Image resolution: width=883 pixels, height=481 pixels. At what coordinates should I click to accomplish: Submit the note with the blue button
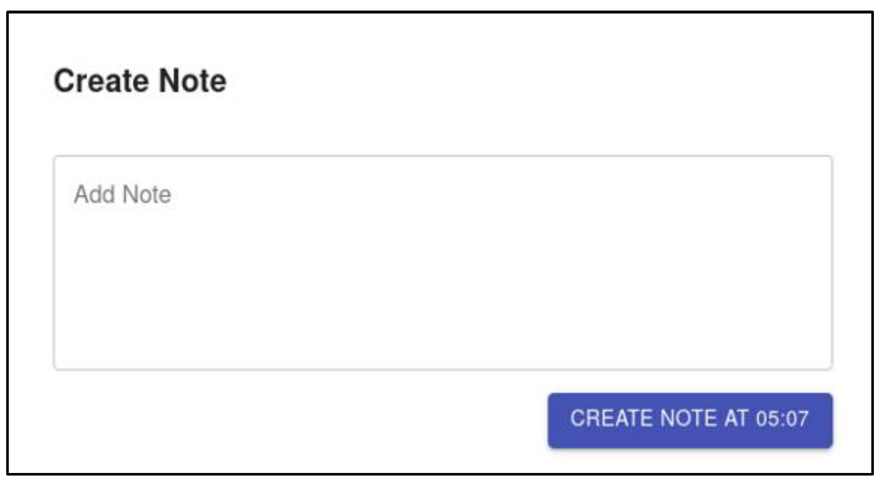[x=690, y=420]
